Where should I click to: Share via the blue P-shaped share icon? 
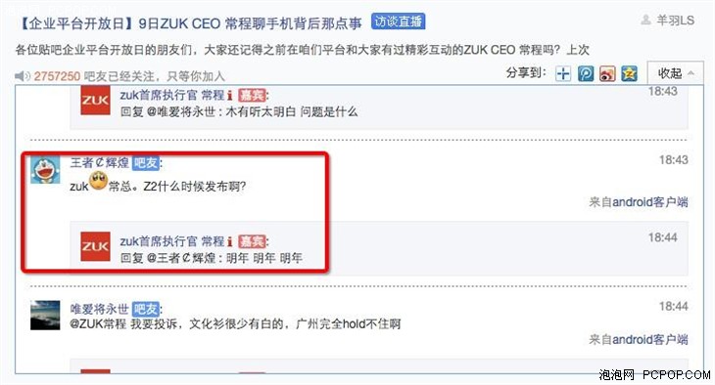(586, 73)
